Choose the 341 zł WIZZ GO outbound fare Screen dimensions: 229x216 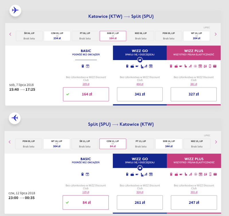(140, 94)
